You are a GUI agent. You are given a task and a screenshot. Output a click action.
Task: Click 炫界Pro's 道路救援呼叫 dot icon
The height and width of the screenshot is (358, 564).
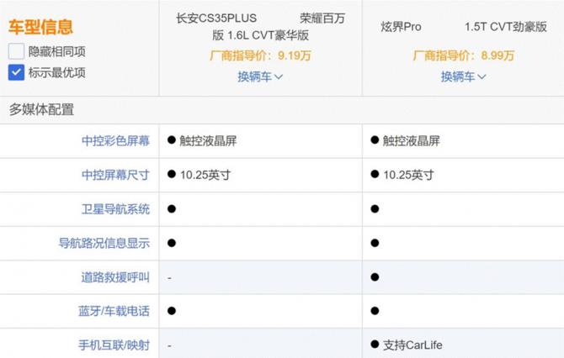[x=375, y=276]
